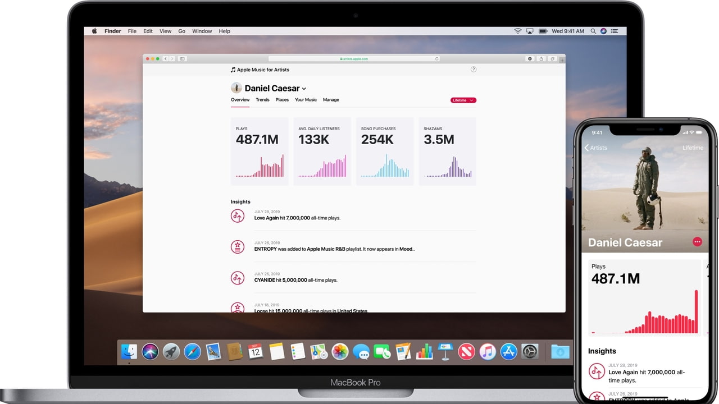This screenshot has height=404, width=719.
Task: Tap Lifetime on the iPhone screen
Action: 693,148
